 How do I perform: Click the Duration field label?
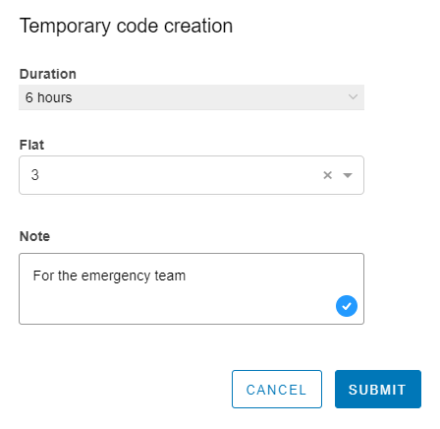tap(48, 74)
